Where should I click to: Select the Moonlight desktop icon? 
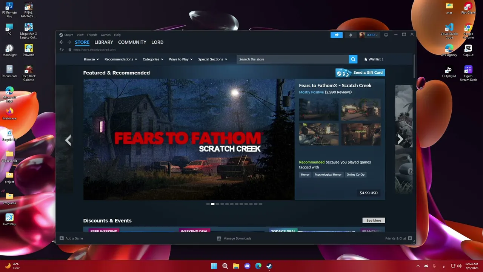9,50
